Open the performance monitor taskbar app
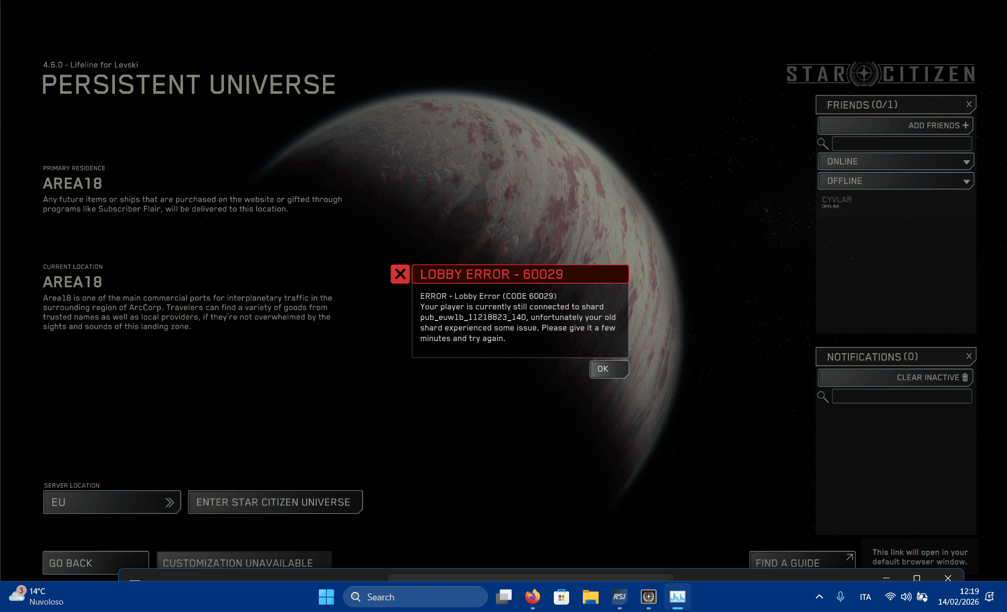This screenshot has height=612, width=1007. pos(677,597)
